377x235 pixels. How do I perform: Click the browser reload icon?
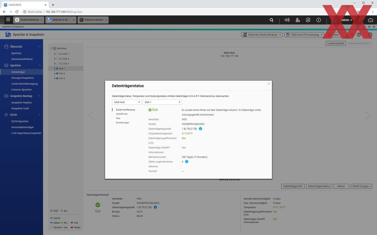click(17, 12)
